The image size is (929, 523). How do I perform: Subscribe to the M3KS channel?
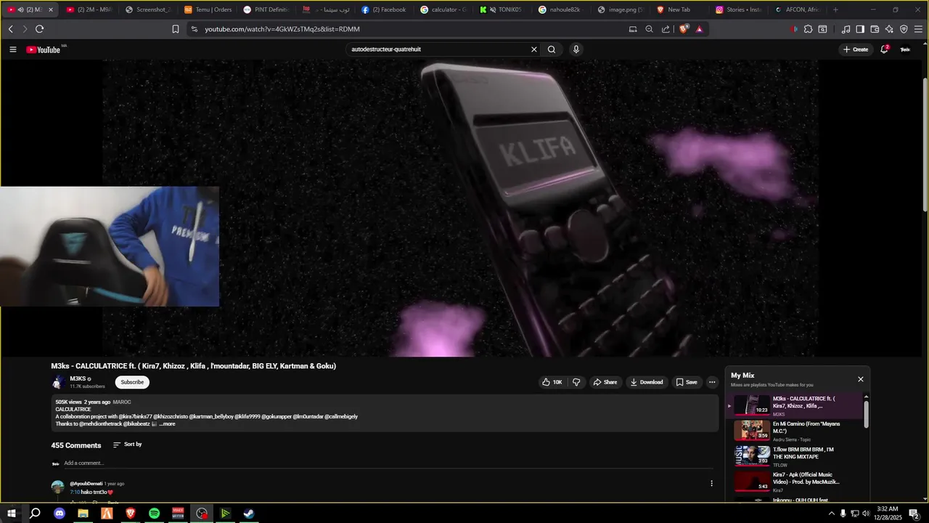pos(132,382)
